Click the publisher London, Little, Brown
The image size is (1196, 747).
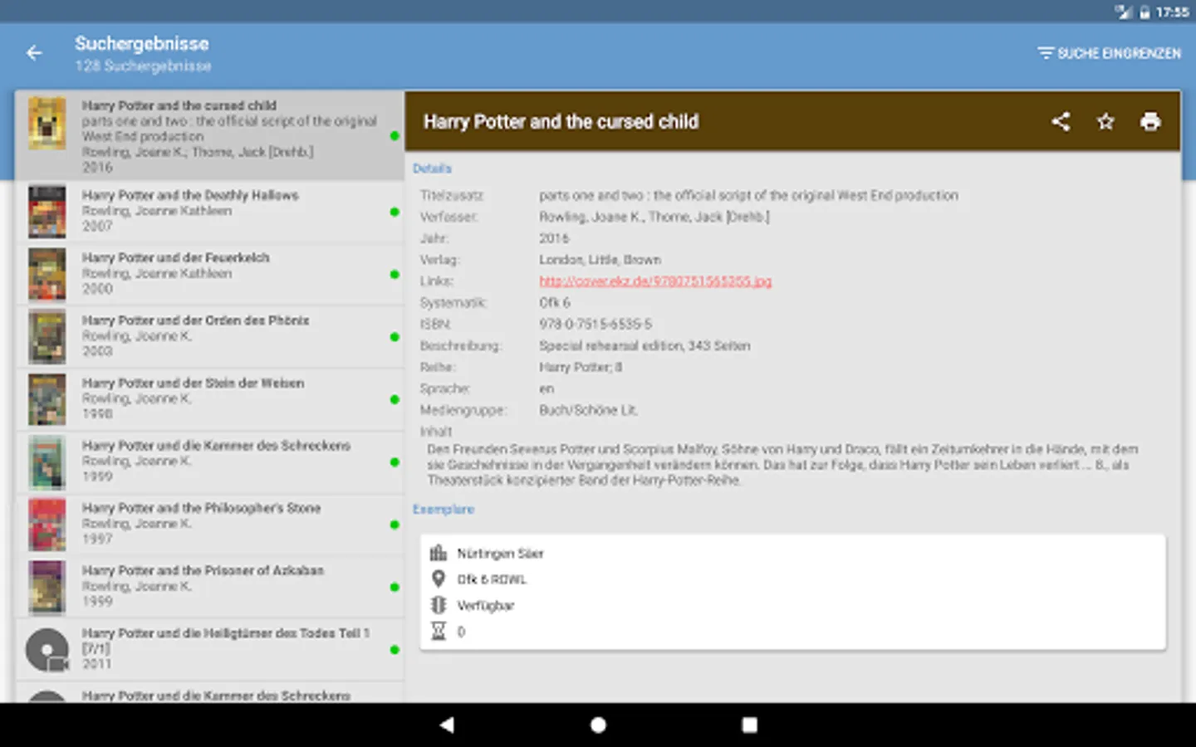click(x=600, y=260)
